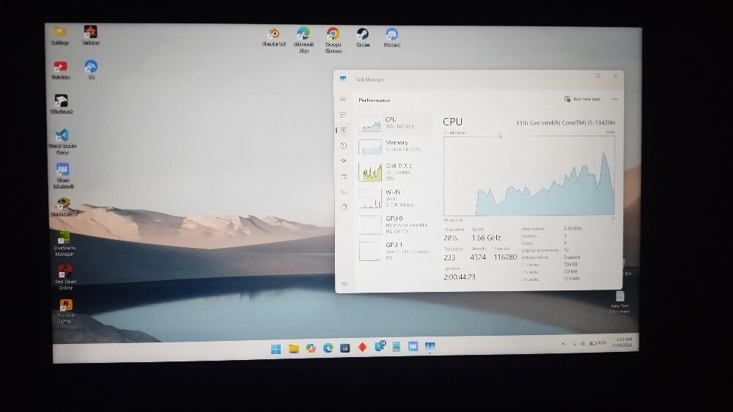Open the Windows Start menu

276,349
